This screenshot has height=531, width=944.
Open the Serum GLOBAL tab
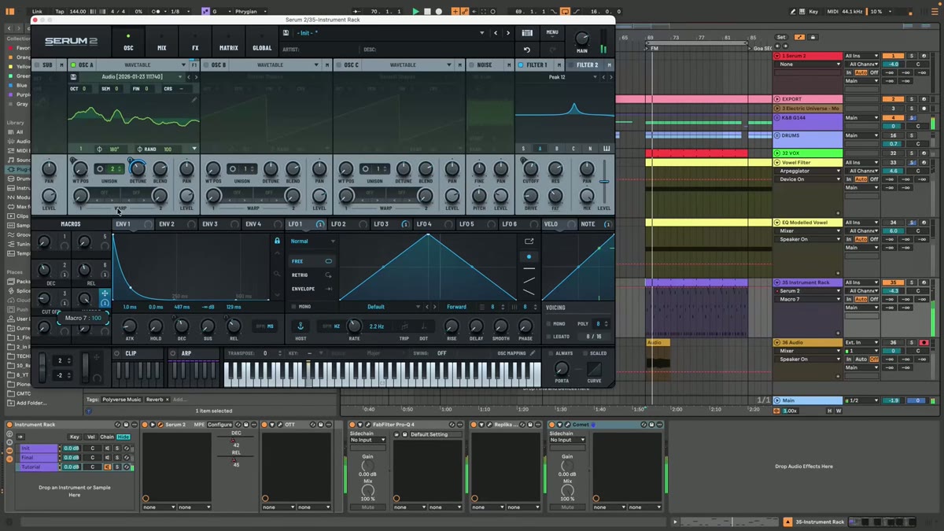(262, 41)
